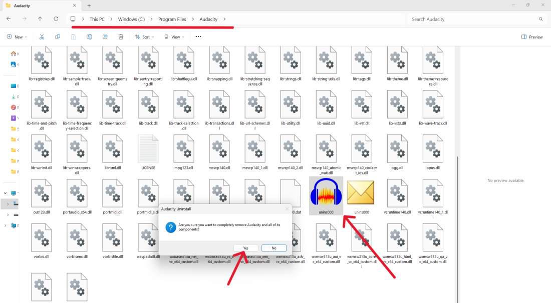This screenshot has width=551, height=303.
Task: Click Gallery icon in navigation pane
Action: point(14,64)
